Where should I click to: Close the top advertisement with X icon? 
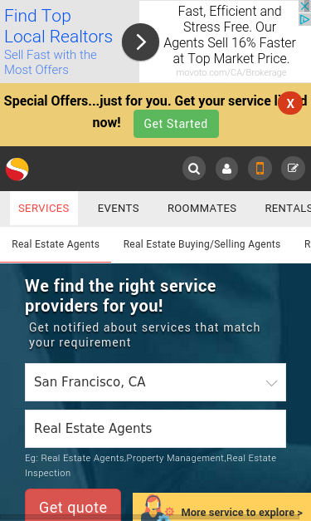tap(304, 7)
